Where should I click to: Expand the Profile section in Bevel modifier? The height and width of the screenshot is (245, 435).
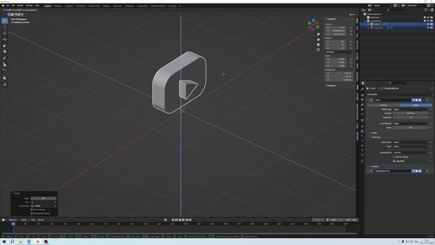pyautogui.click(x=375, y=133)
